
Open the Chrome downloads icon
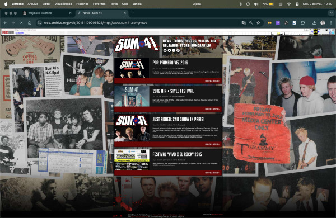[314, 23]
